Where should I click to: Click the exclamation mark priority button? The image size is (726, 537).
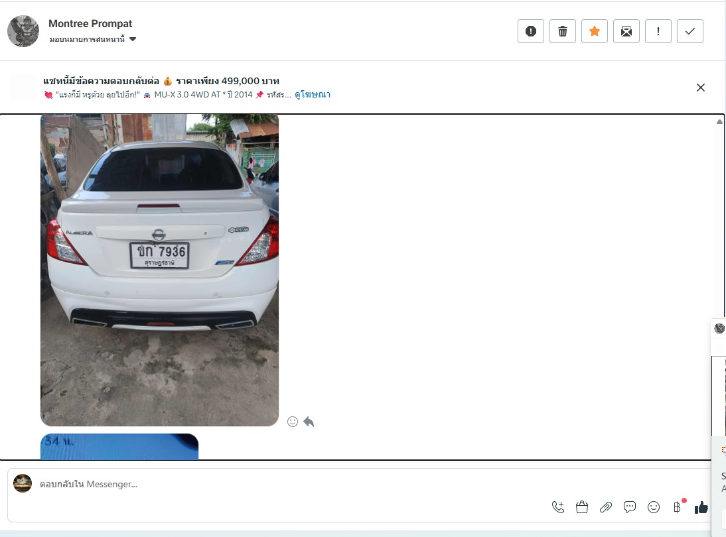pos(658,31)
